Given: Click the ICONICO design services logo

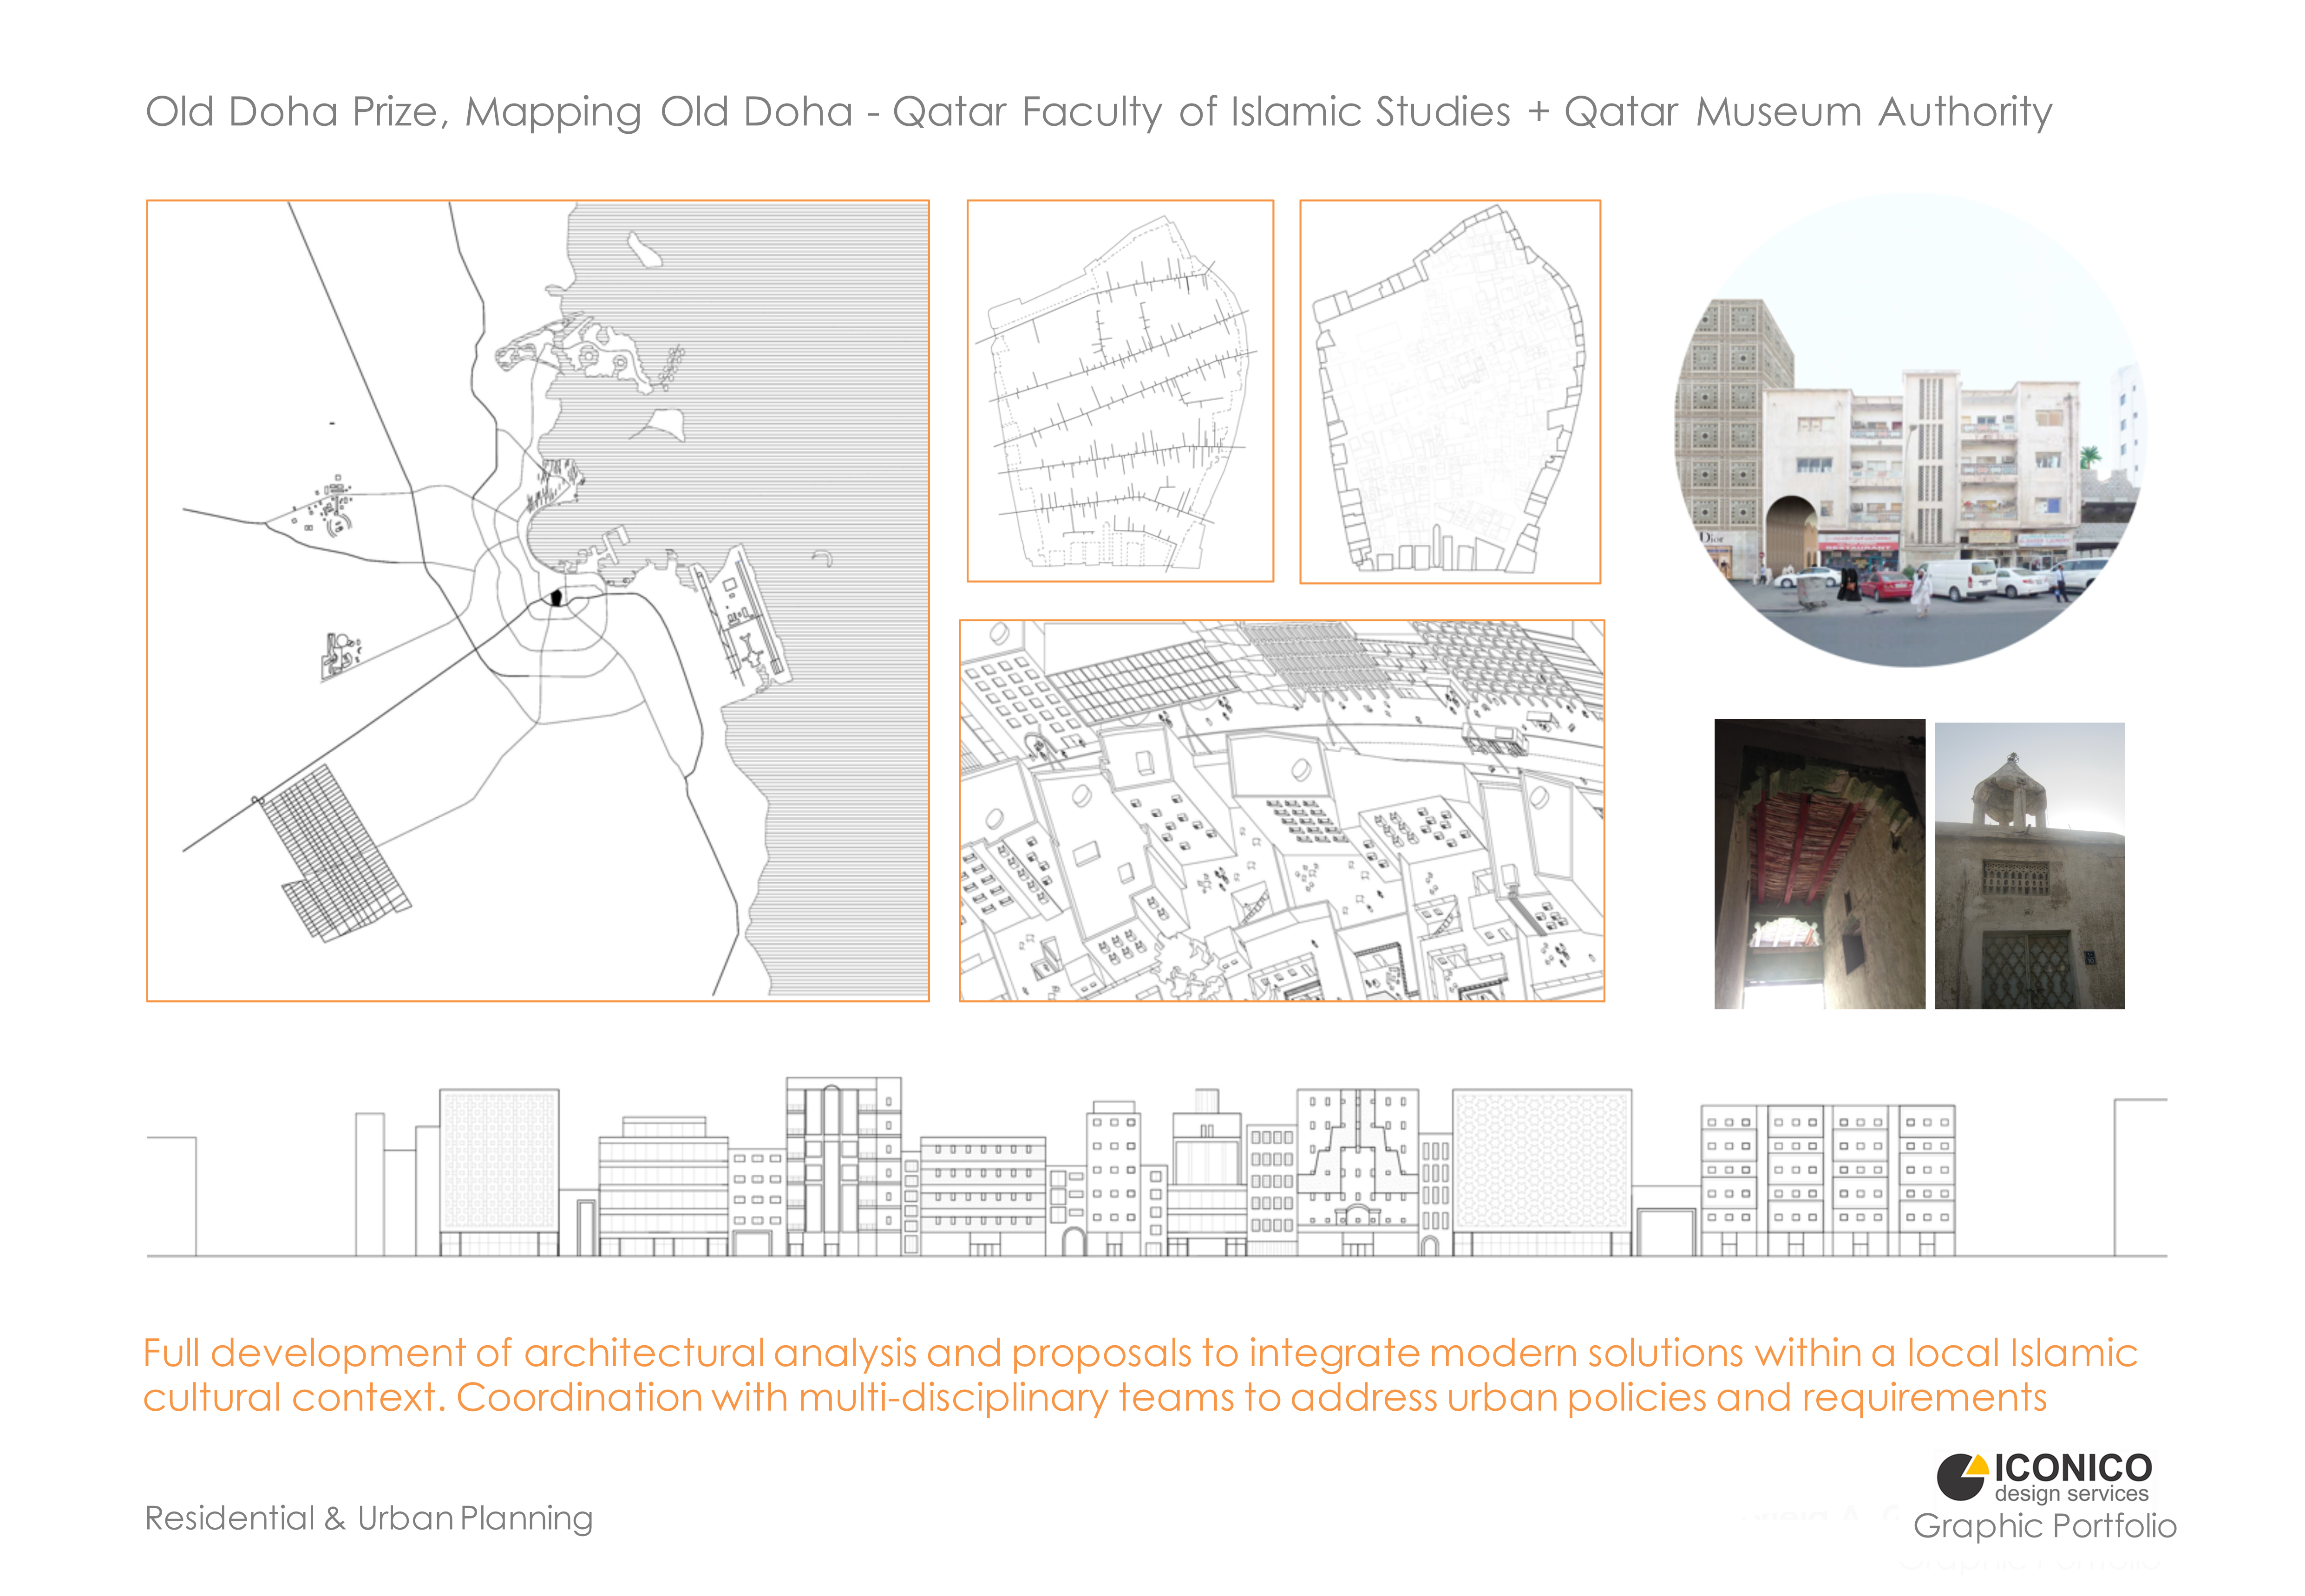Looking at the screenshot, I should point(2044,1478).
